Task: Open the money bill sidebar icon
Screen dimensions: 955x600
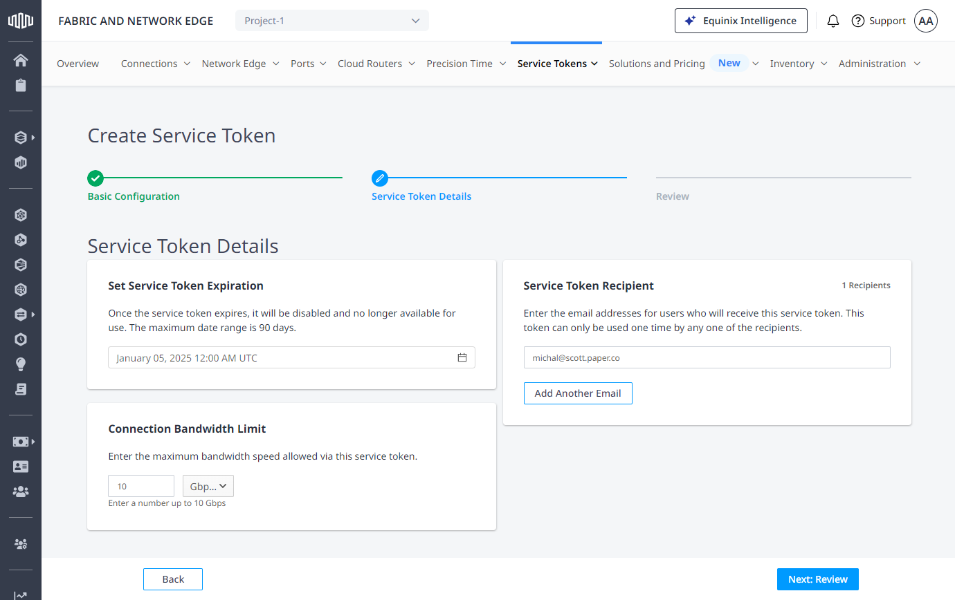Action: [x=21, y=442]
